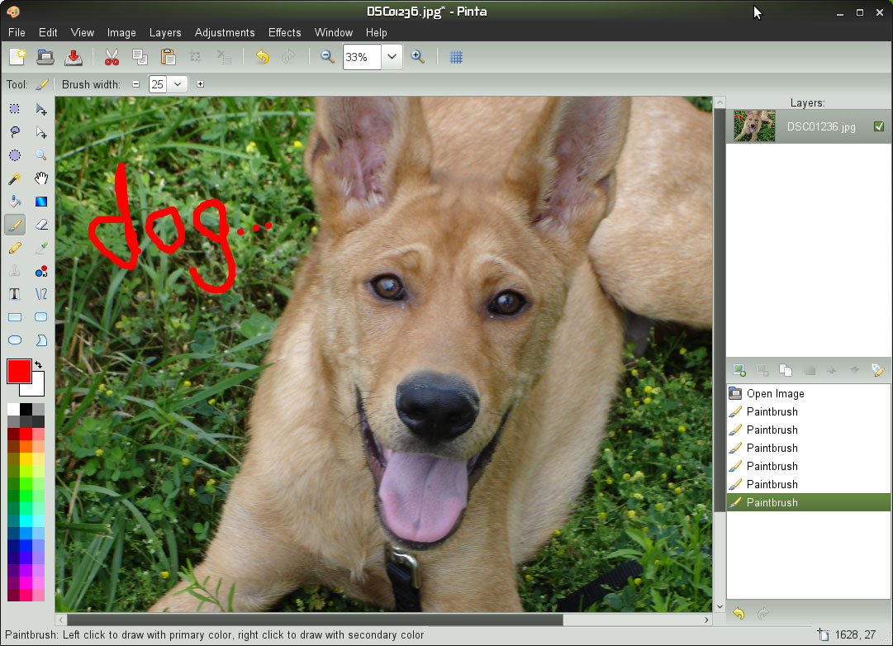Pick the Eraser tool
Viewport: 893px width, 646px height.
pyautogui.click(x=41, y=225)
